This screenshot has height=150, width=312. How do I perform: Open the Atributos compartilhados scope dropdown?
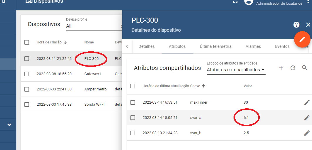click(236, 70)
